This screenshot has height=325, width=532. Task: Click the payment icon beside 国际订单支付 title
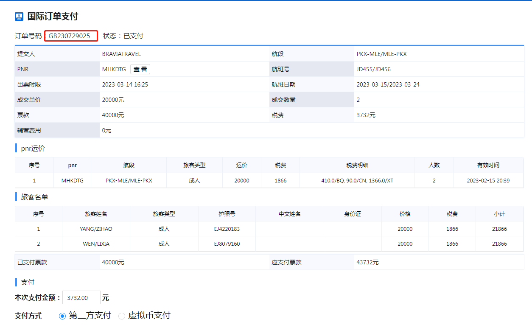pos(19,17)
